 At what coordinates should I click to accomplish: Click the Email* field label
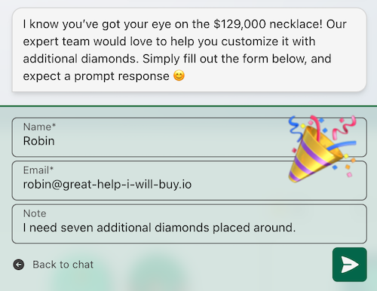pos(38,170)
